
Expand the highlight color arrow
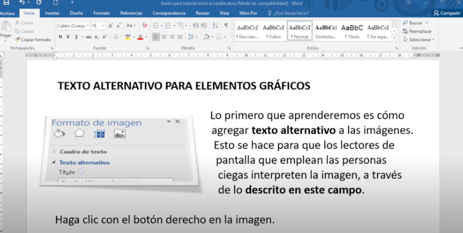134,37
